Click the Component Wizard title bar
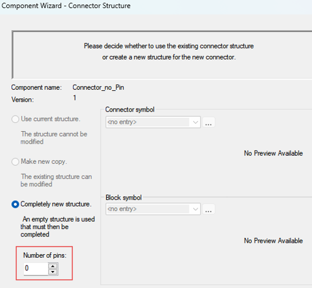Viewport: 312px width, 288px height. click(x=66, y=6)
